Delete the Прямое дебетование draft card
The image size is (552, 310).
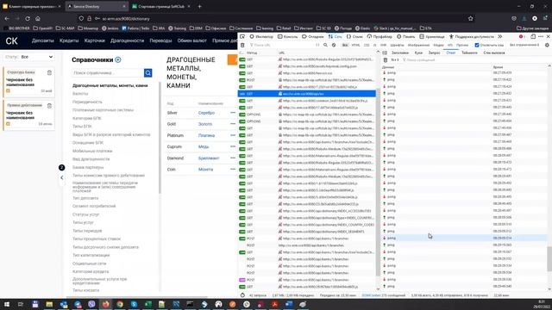pyautogui.click(x=49, y=105)
